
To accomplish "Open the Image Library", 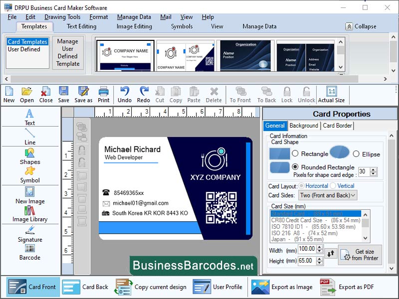I will [x=29, y=216].
